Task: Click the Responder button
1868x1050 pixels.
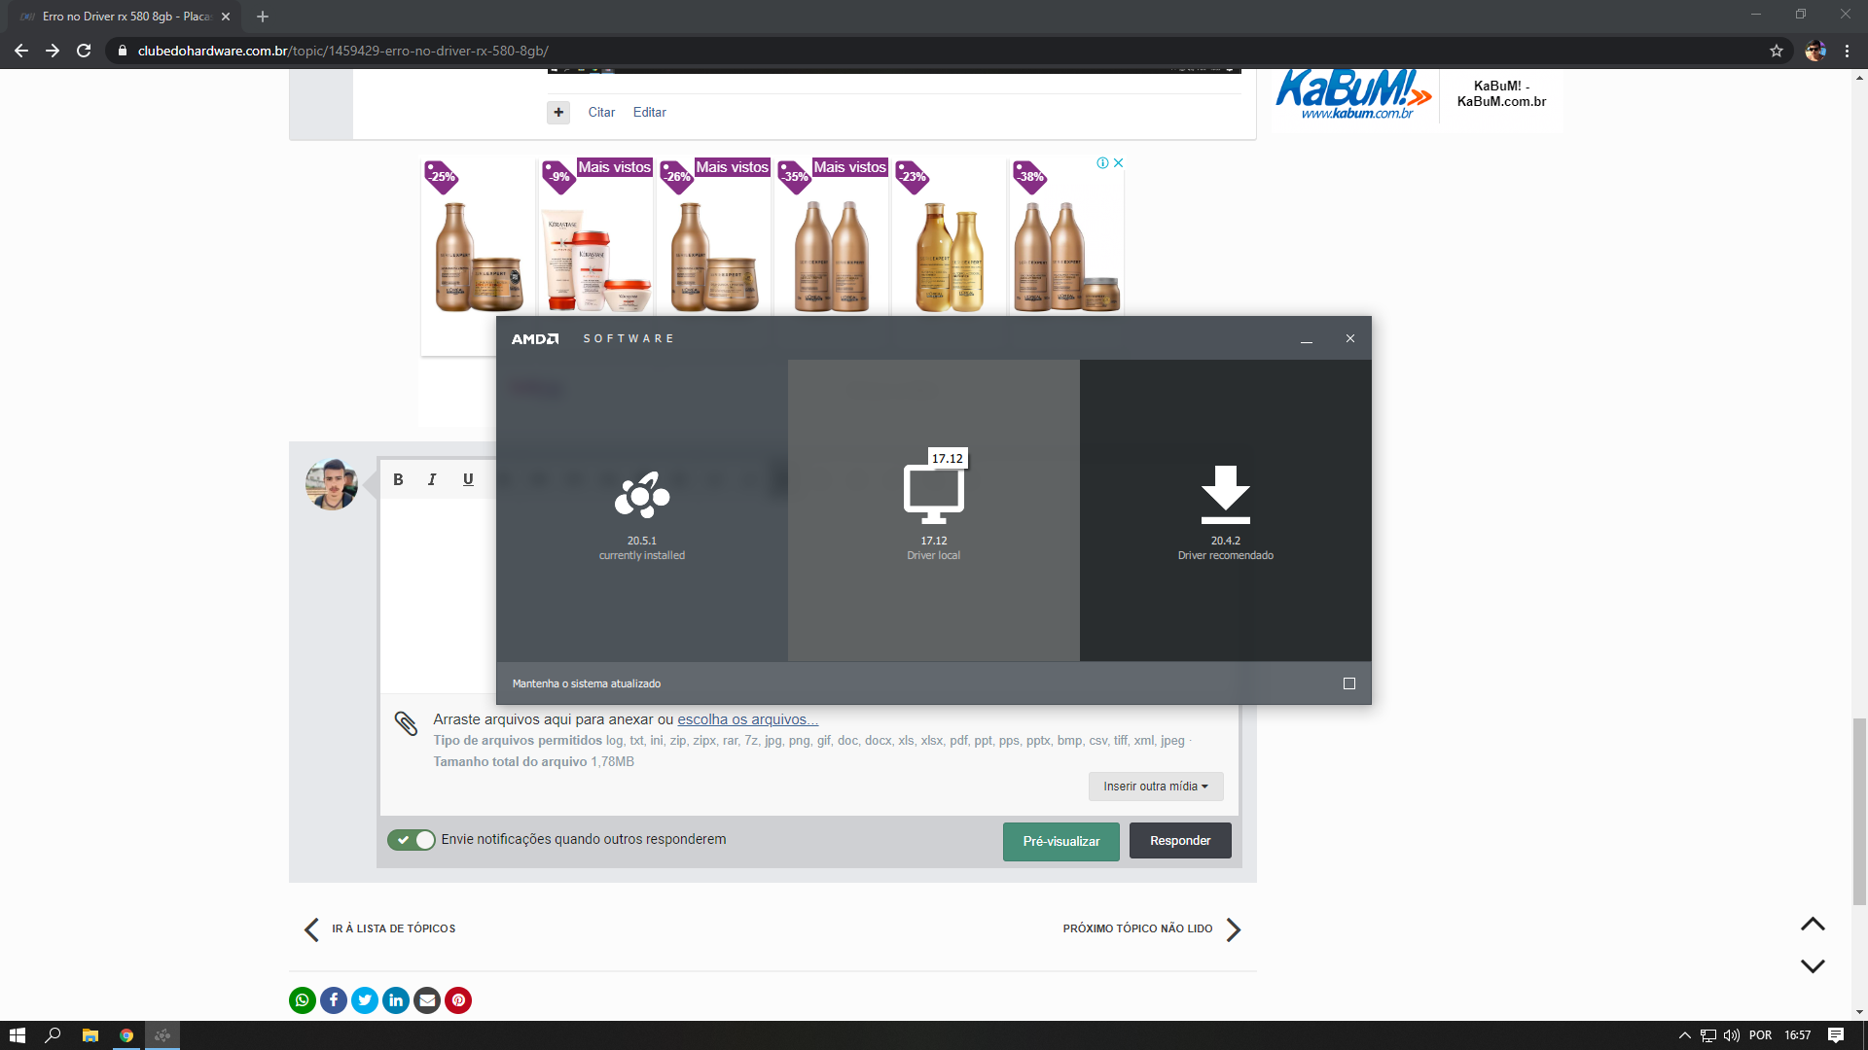Action: pos(1180,841)
